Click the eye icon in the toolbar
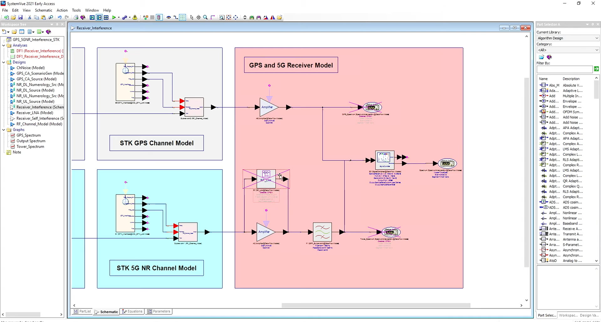The width and height of the screenshot is (601, 322). (168, 17)
